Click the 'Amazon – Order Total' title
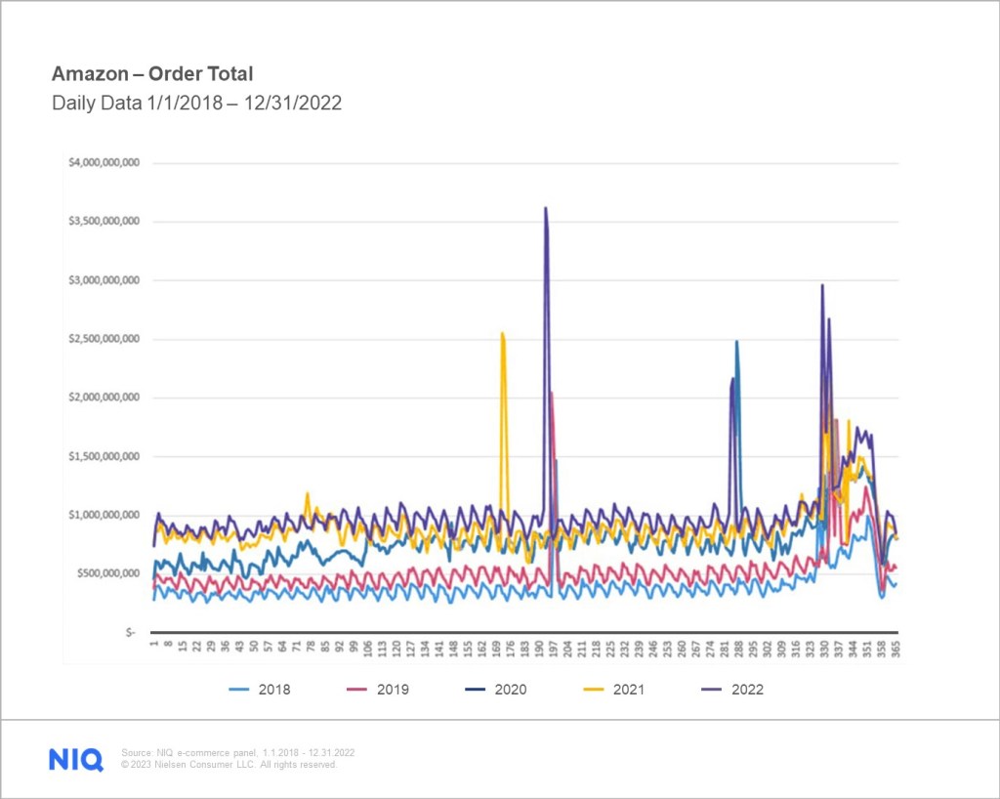This screenshot has height=799, width=1000. (x=152, y=74)
